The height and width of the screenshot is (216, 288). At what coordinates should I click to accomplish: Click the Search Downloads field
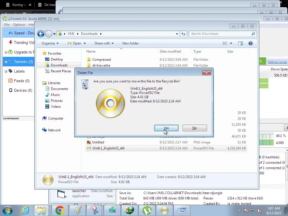coord(220,34)
